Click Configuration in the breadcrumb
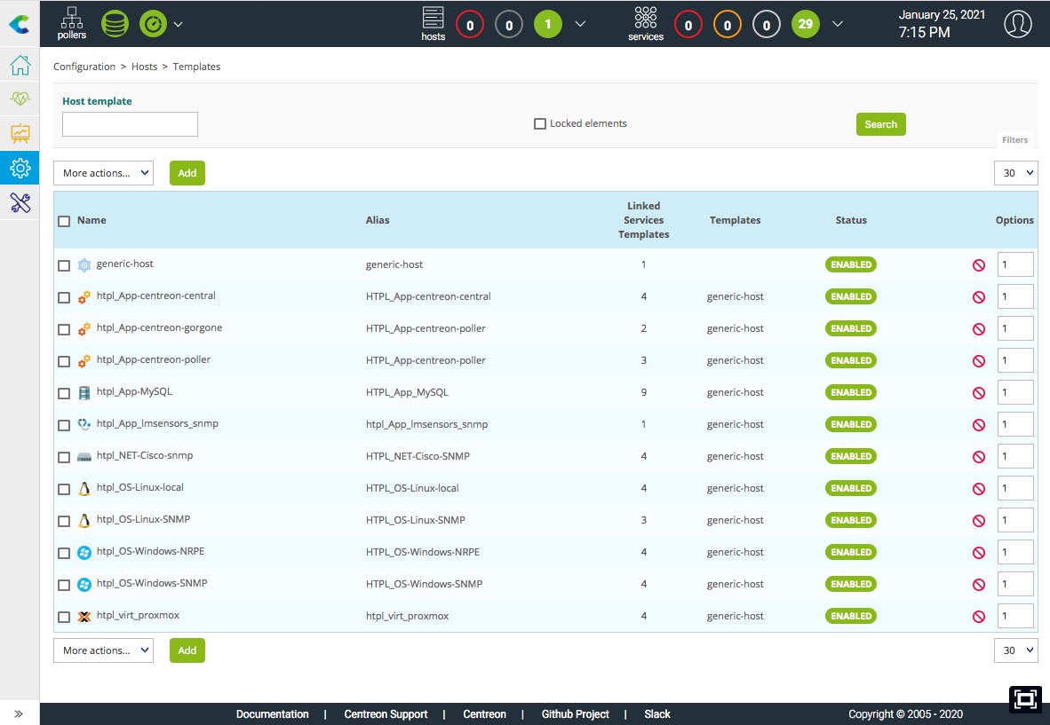The image size is (1050, 725). pos(84,67)
